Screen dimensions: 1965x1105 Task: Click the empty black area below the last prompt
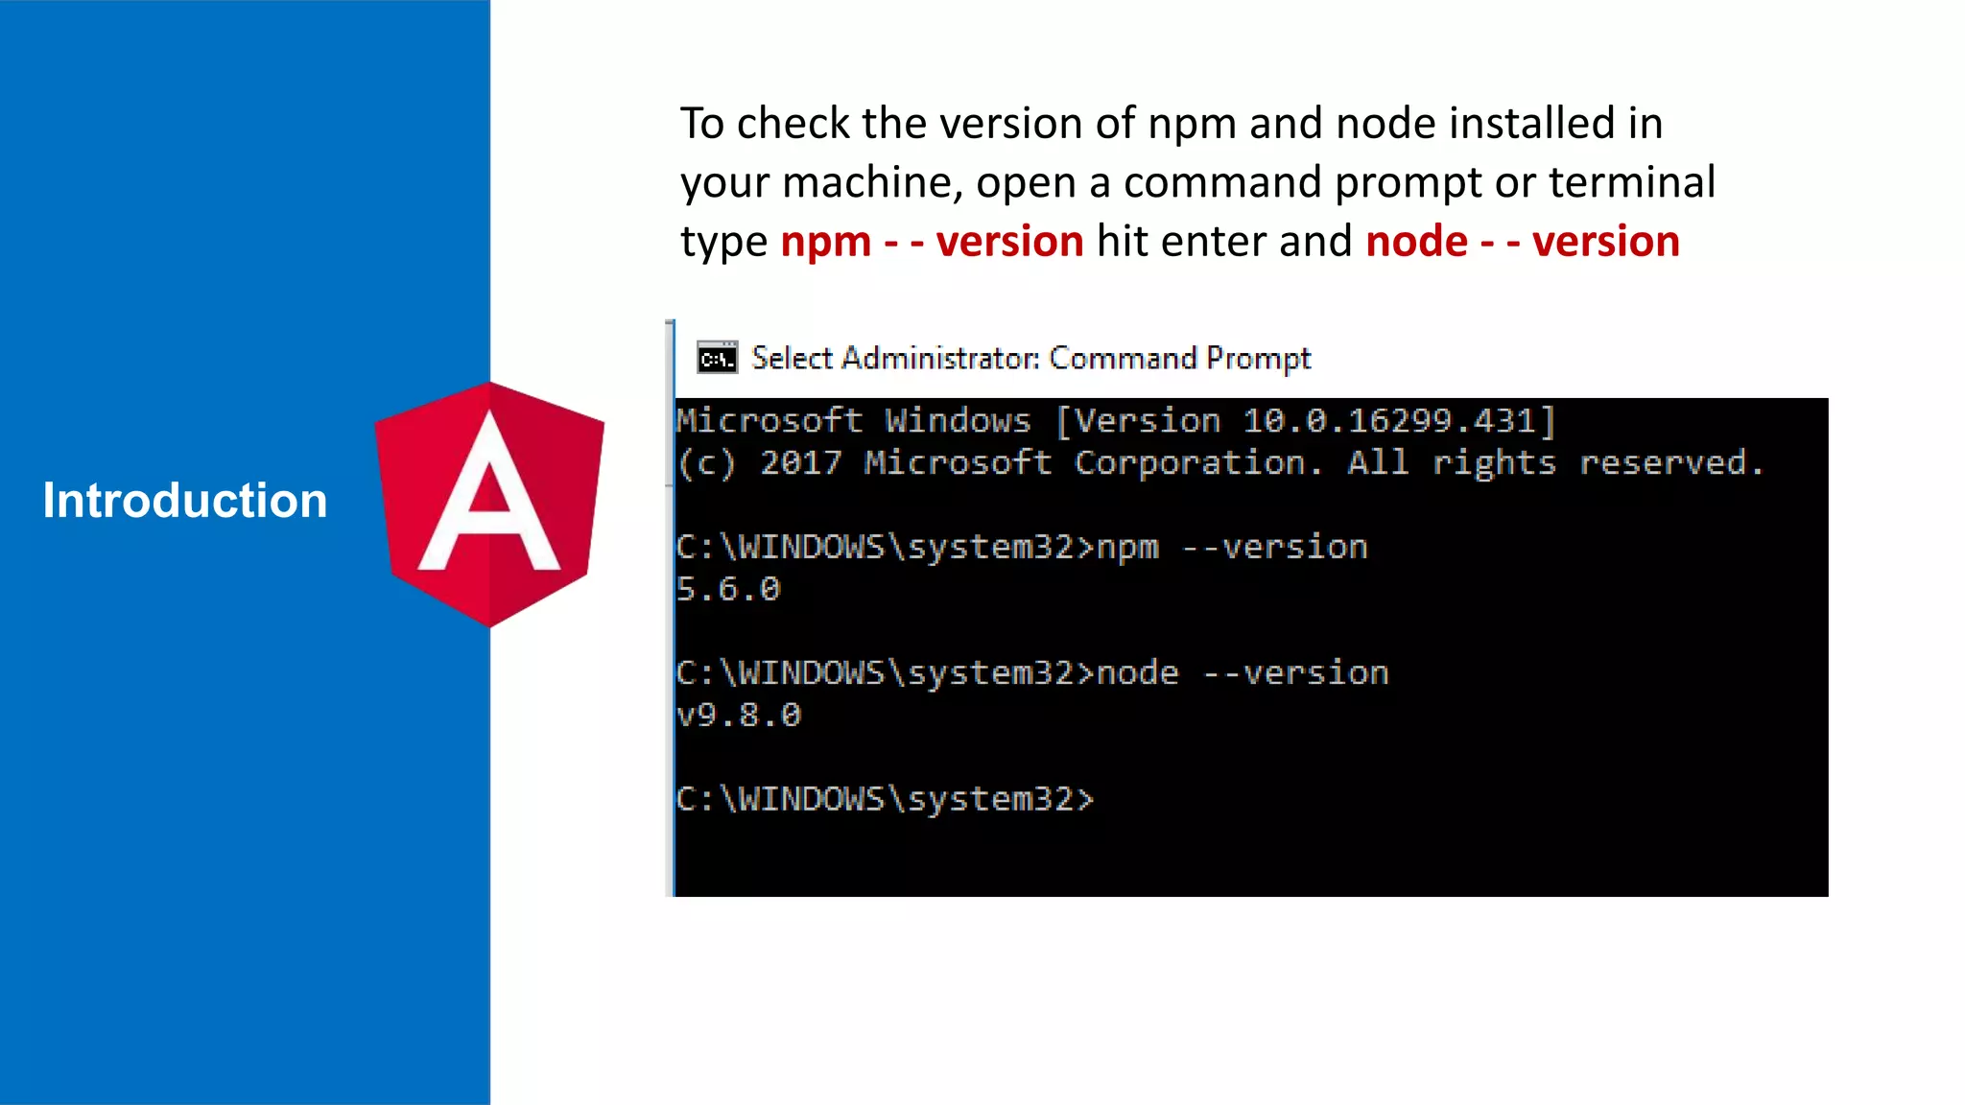click(x=1247, y=858)
